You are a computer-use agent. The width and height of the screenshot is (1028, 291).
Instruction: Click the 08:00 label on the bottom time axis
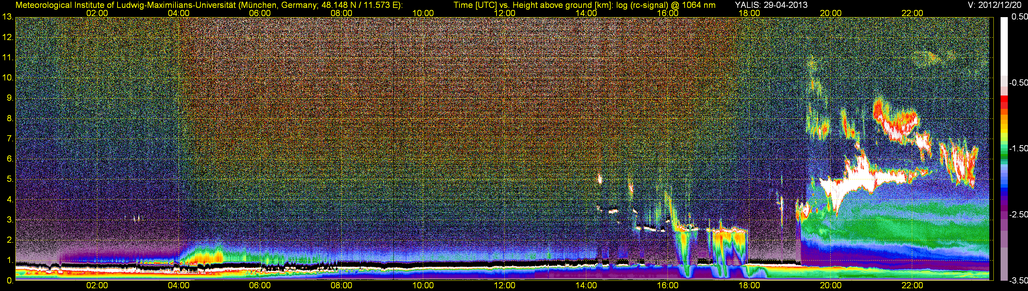(342, 286)
